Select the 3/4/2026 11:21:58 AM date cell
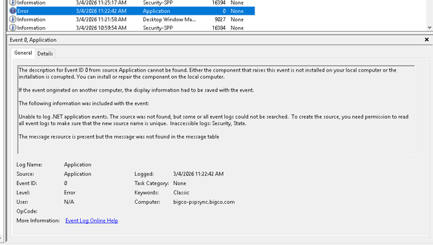433x245 pixels. tap(101, 19)
